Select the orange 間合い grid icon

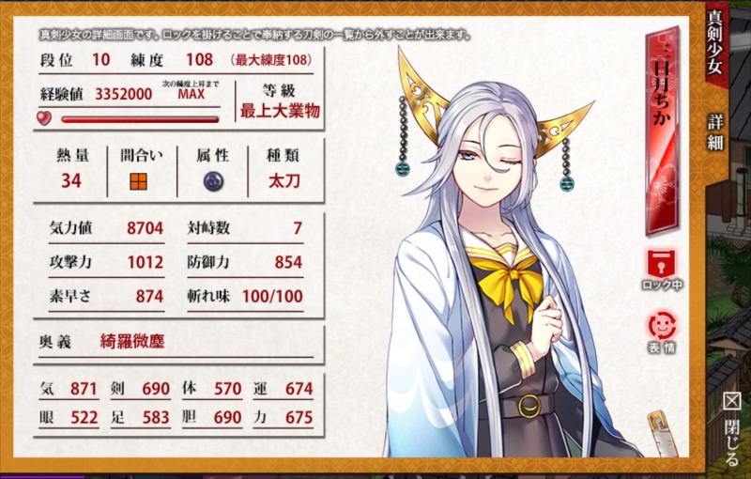coord(138,181)
